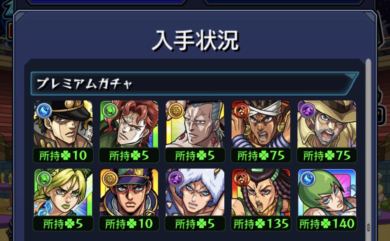This screenshot has height=241, width=390.
Task: Open the silver-haired Polnareff character portrait
Action: pyautogui.click(x=195, y=124)
